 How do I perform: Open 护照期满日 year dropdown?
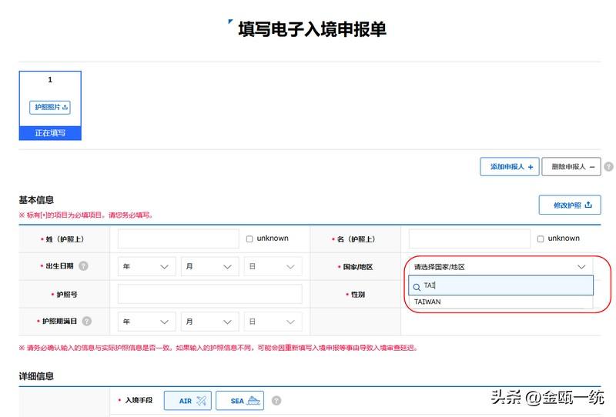(x=146, y=322)
